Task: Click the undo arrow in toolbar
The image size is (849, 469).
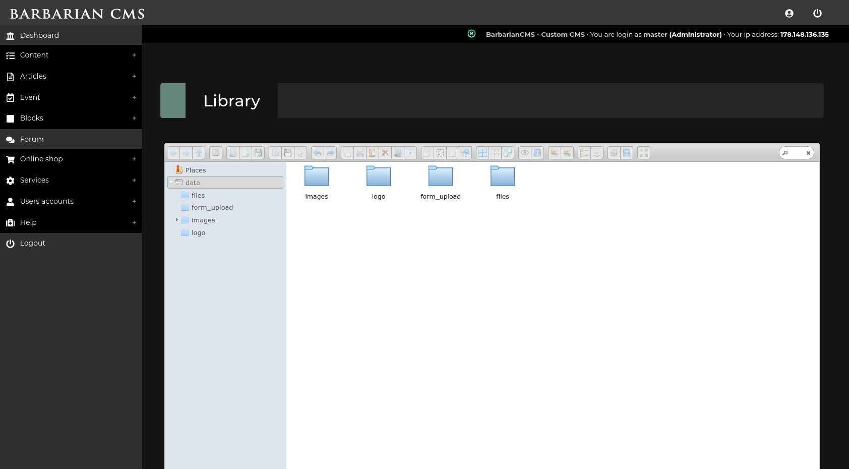Action: coord(318,153)
